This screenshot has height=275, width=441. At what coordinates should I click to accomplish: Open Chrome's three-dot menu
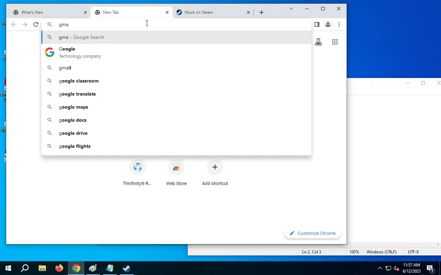[339, 24]
